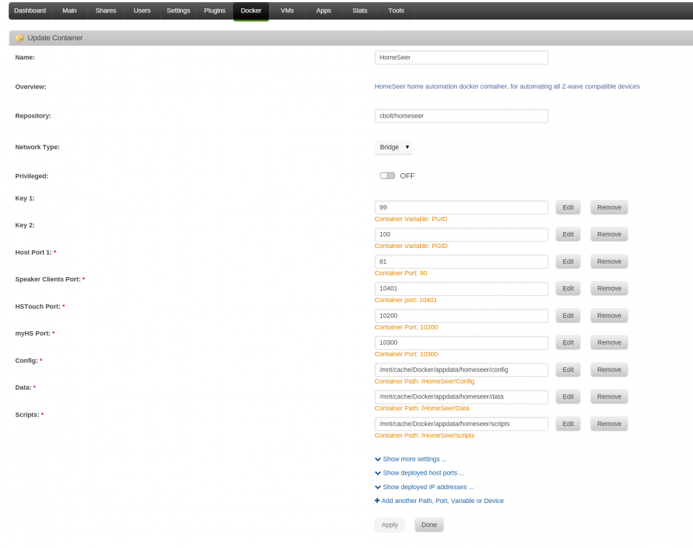Screen dimensions: 693x548
Task: Open the VMs tab
Action: pos(288,10)
